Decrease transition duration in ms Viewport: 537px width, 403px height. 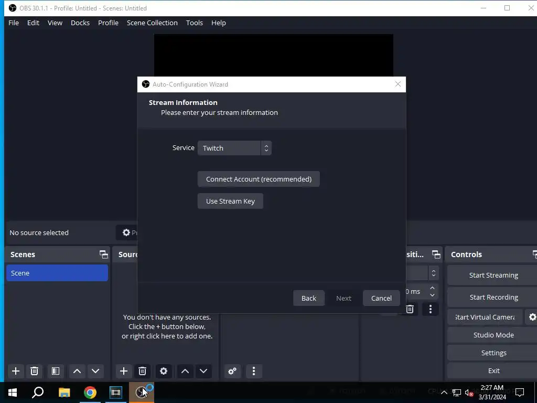pyautogui.click(x=432, y=295)
